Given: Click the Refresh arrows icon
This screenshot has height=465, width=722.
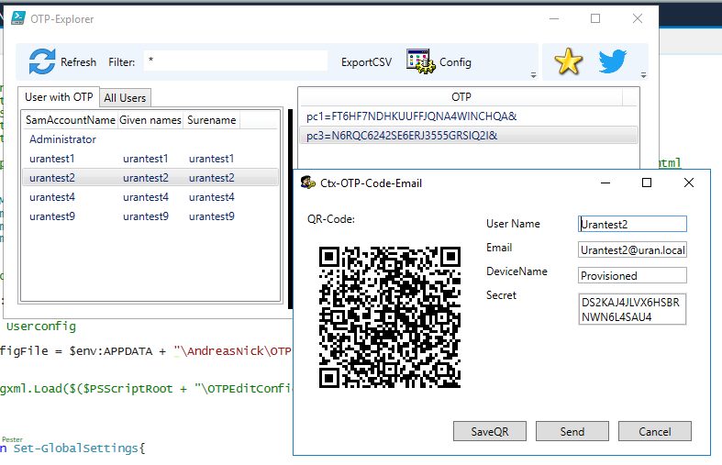Looking at the screenshot, I should coord(42,61).
